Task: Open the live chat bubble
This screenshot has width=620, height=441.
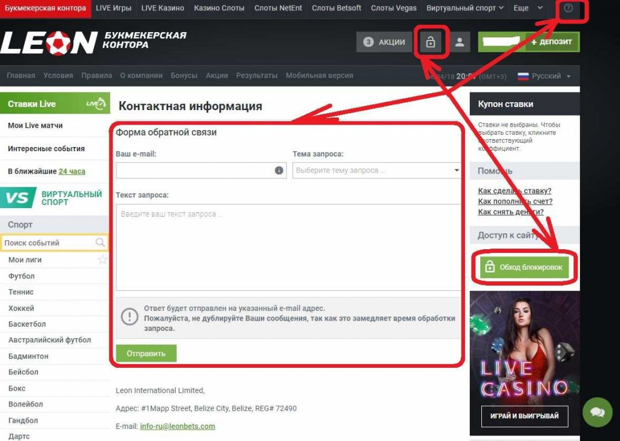Action: point(598,412)
